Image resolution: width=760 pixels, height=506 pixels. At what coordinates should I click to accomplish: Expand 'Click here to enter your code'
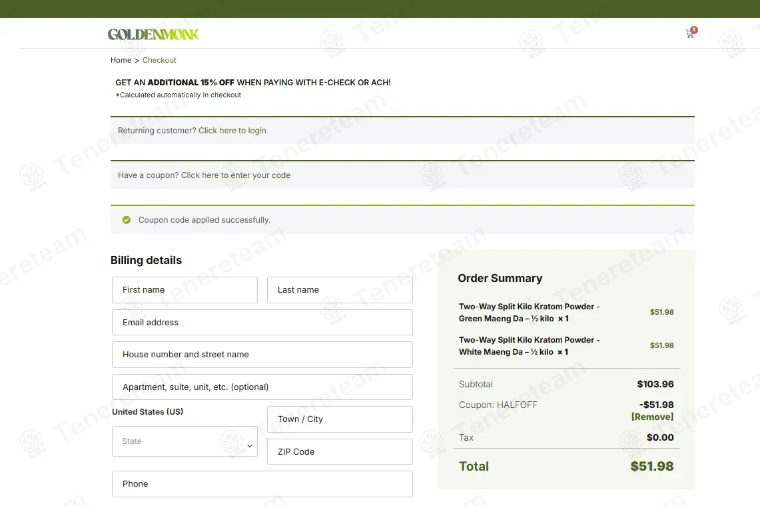[x=235, y=175]
